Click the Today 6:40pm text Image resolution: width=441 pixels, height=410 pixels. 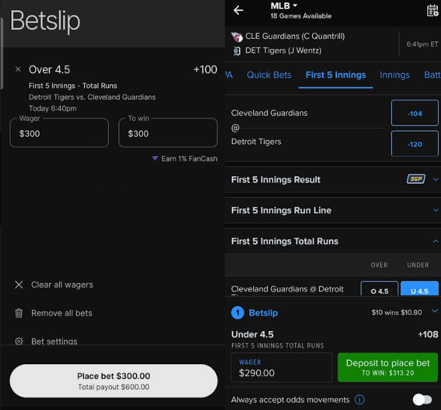[x=53, y=108]
